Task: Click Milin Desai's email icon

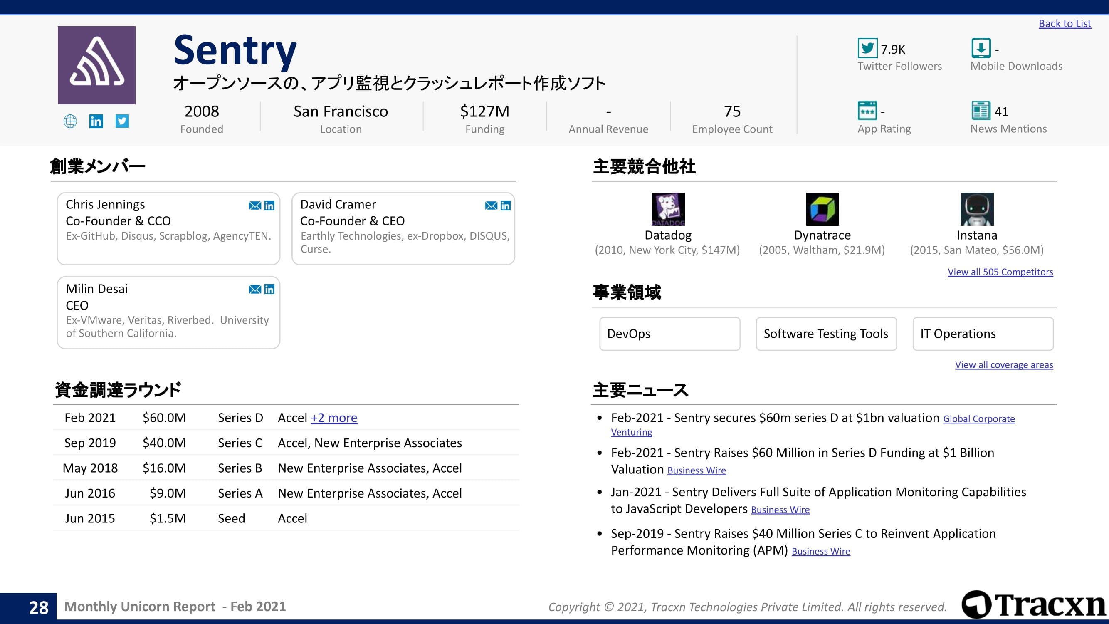Action: click(255, 290)
